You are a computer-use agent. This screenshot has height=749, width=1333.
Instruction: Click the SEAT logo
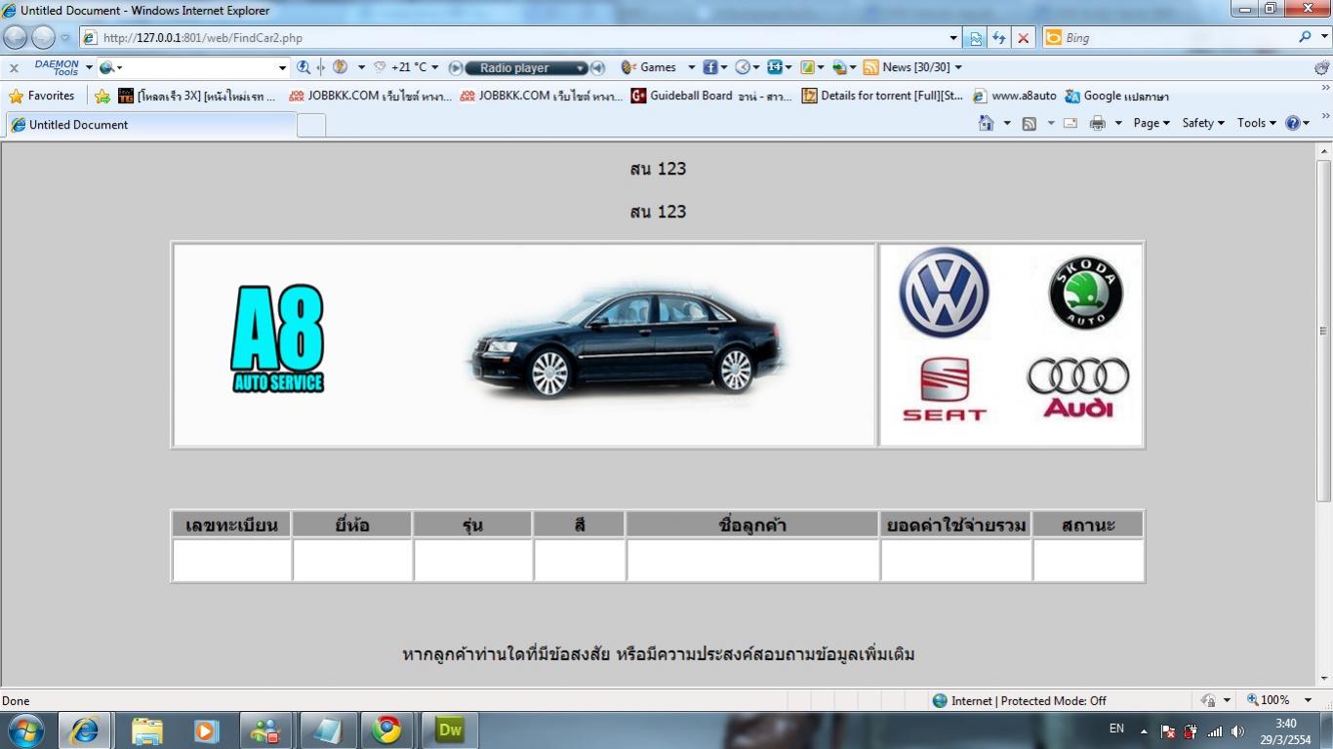pos(945,388)
